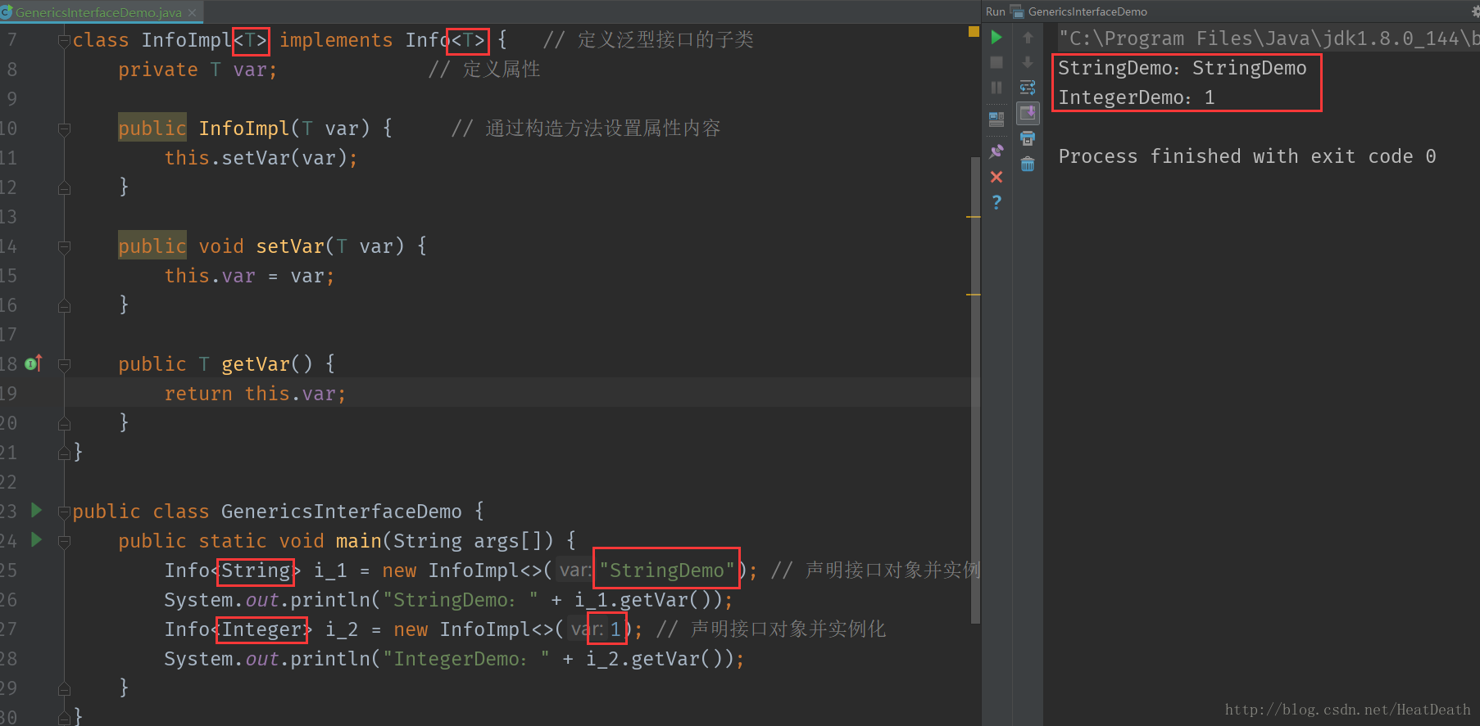Close the GenericsInterfaceDemo.java editor tab
Viewport: 1480px width, 726px height.
point(192,12)
